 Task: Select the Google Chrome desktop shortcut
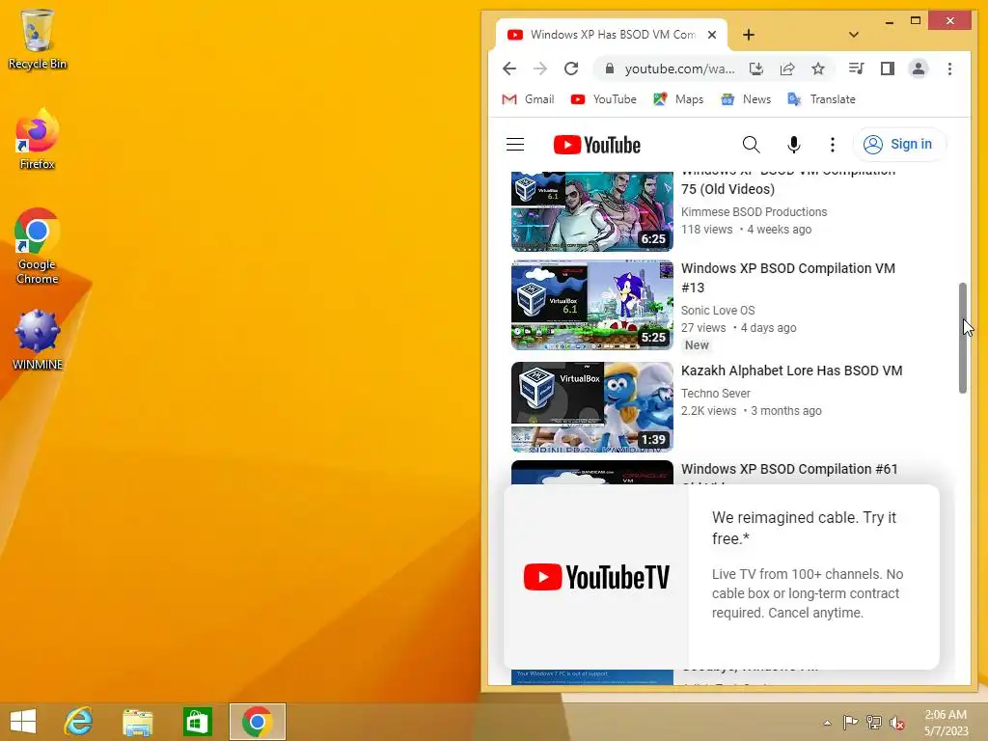tap(38, 246)
